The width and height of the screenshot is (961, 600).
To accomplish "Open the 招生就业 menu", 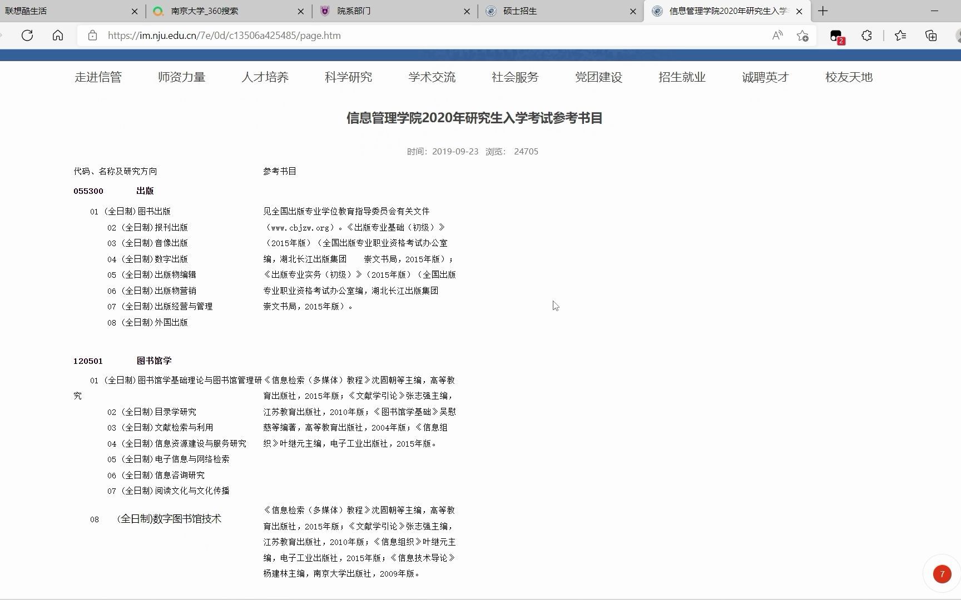I will point(682,77).
